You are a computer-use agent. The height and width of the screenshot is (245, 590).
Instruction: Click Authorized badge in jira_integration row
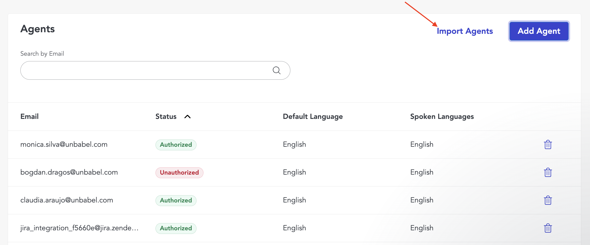click(x=176, y=228)
